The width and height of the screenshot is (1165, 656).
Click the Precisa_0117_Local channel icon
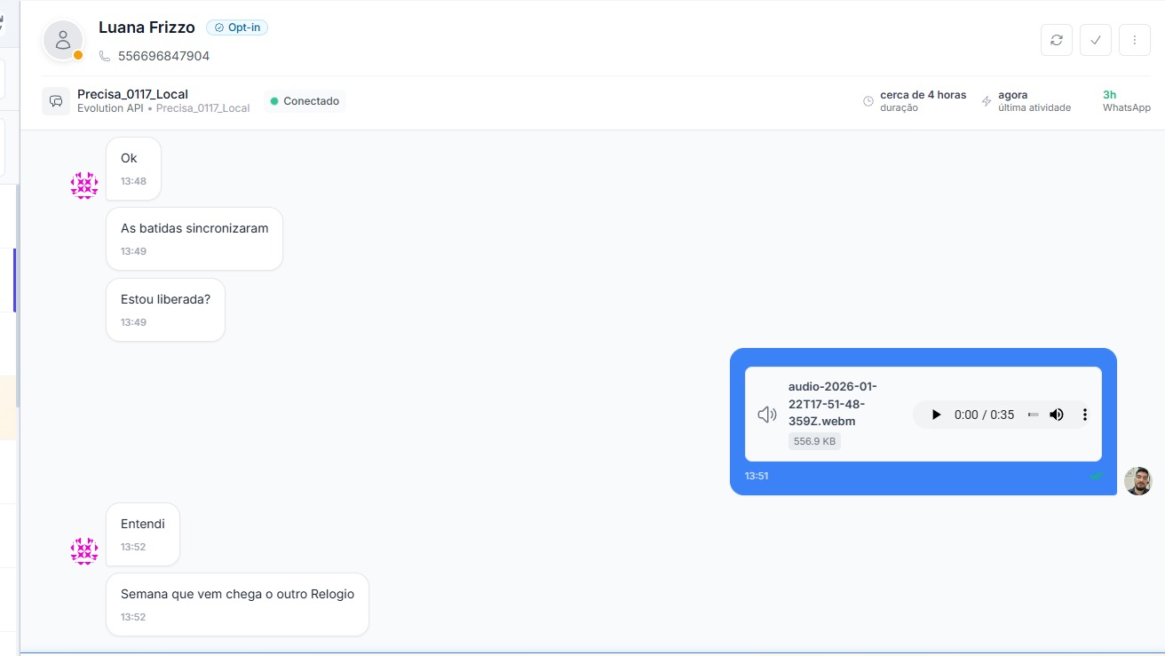[56, 101]
